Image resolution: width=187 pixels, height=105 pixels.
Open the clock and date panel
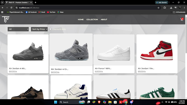[x=182, y=102]
